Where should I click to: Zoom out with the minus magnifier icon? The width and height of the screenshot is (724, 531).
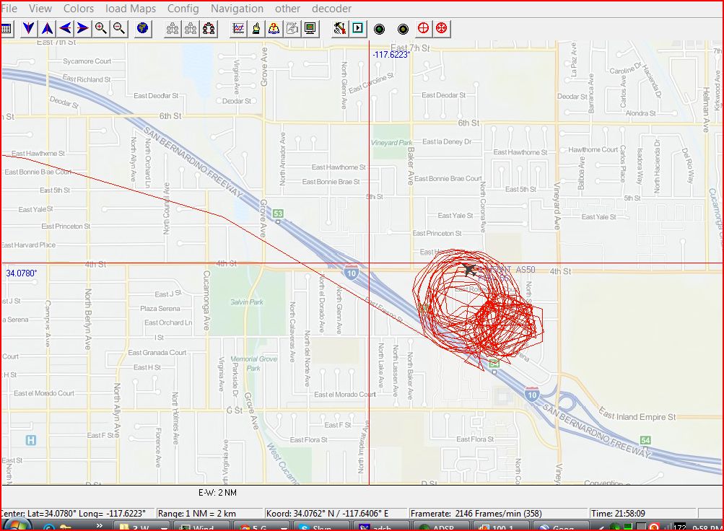[119, 28]
